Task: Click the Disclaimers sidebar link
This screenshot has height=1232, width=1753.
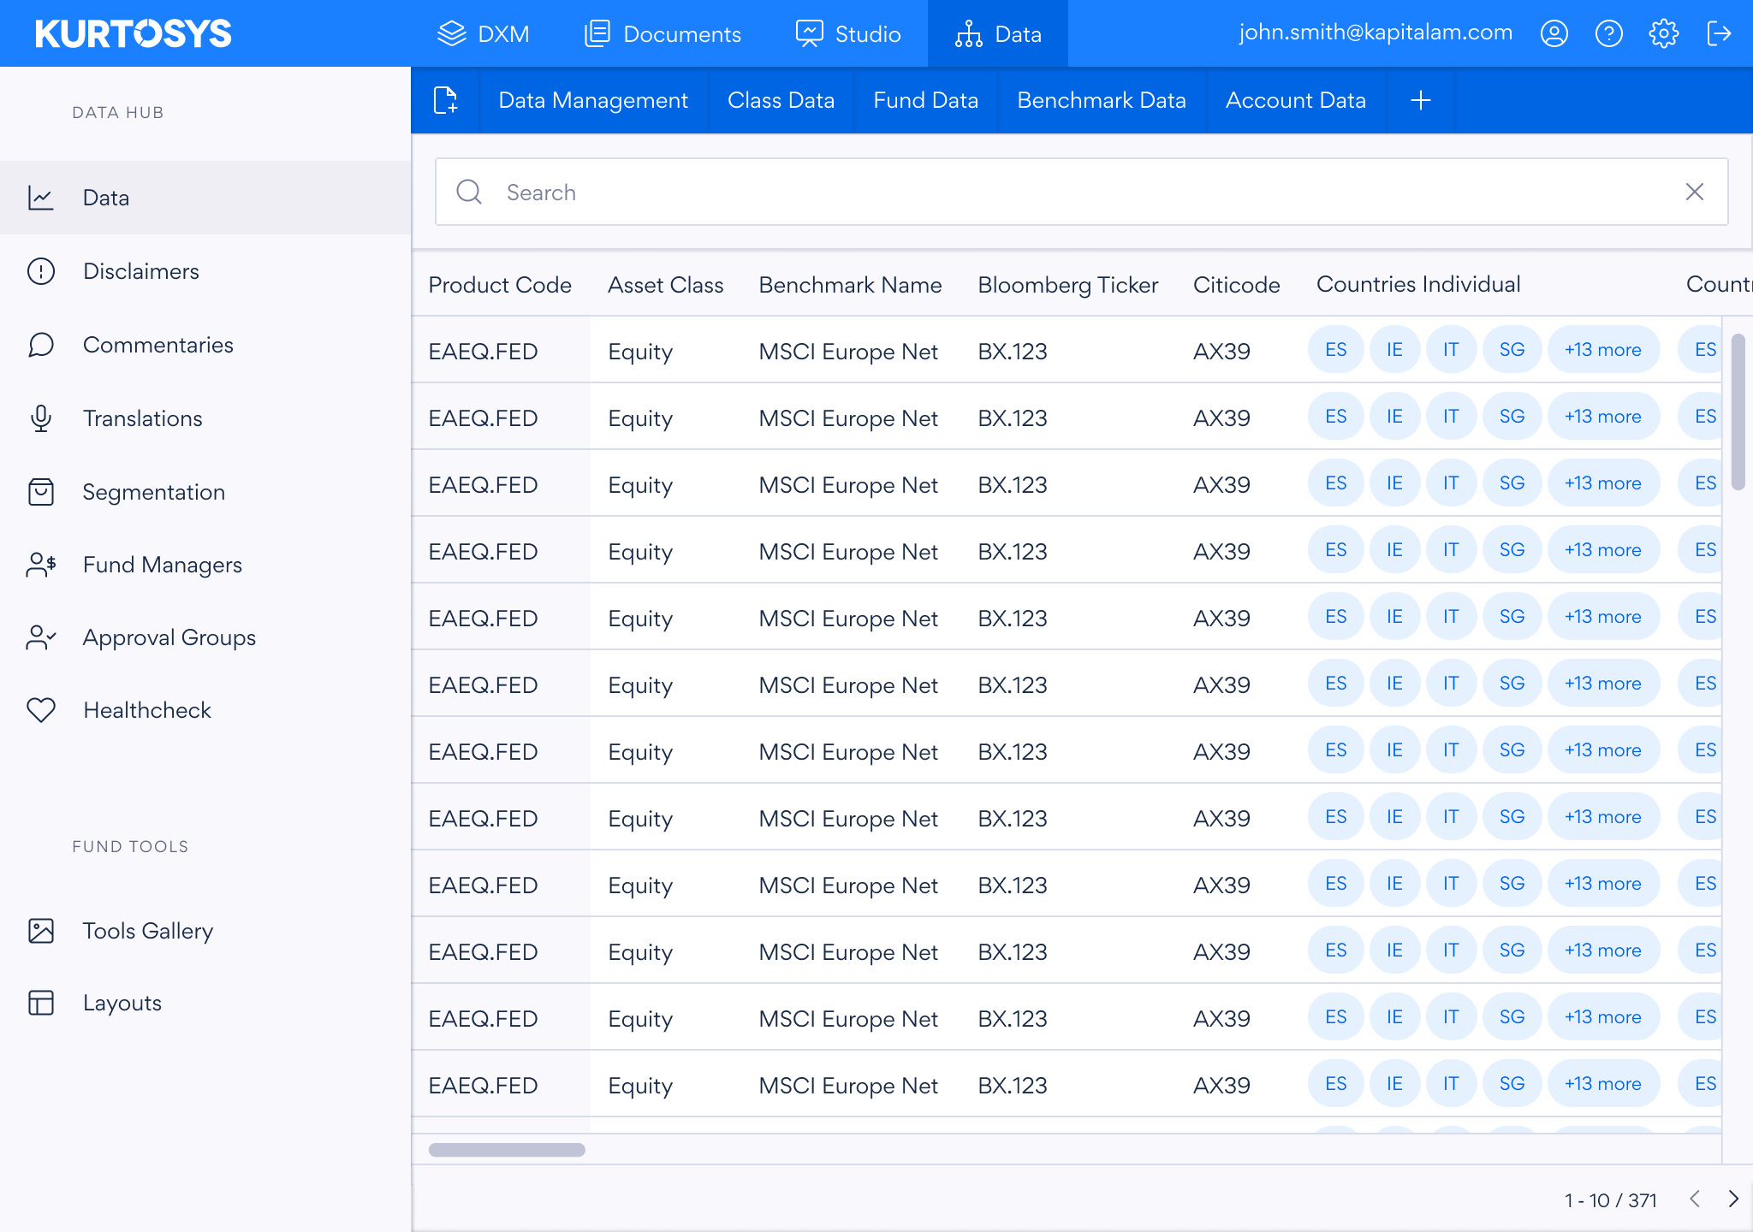Action: click(140, 271)
